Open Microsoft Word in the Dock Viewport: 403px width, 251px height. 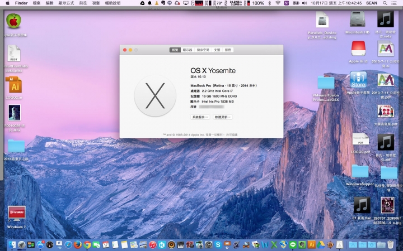point(265,245)
